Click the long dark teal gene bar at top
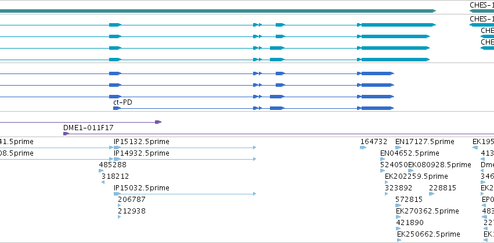The height and width of the screenshot is (243, 494). (218, 11)
